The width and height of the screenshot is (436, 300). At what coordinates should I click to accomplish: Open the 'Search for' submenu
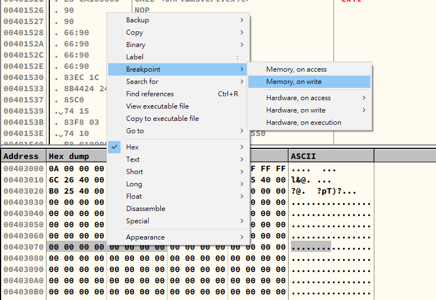pyautogui.click(x=142, y=82)
